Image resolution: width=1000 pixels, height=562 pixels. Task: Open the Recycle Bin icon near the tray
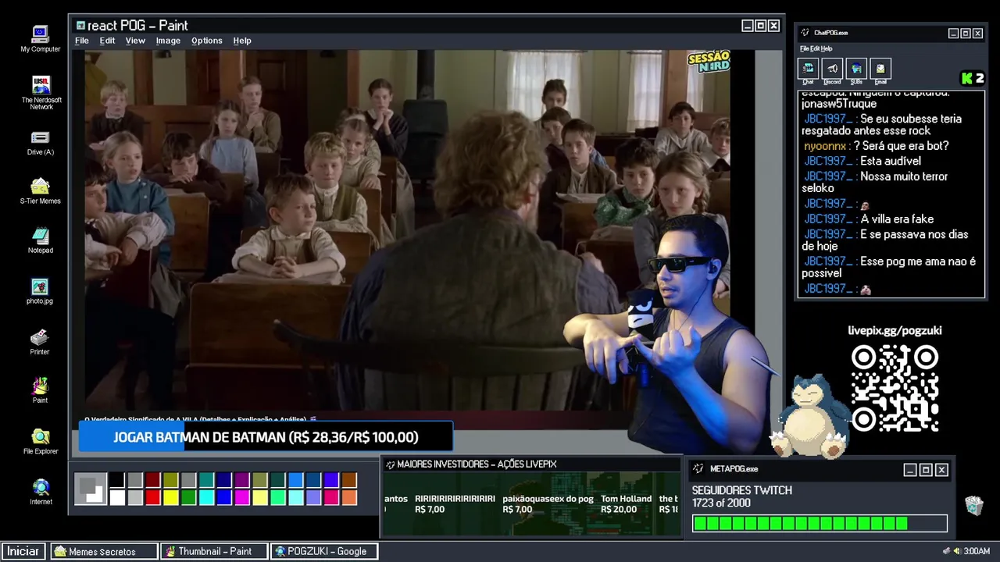point(973,506)
